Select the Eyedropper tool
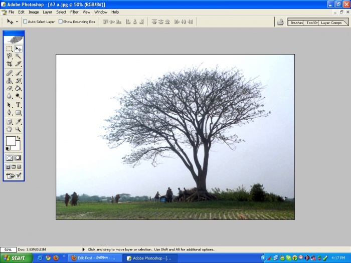The image size is (351, 263). click(x=18, y=122)
